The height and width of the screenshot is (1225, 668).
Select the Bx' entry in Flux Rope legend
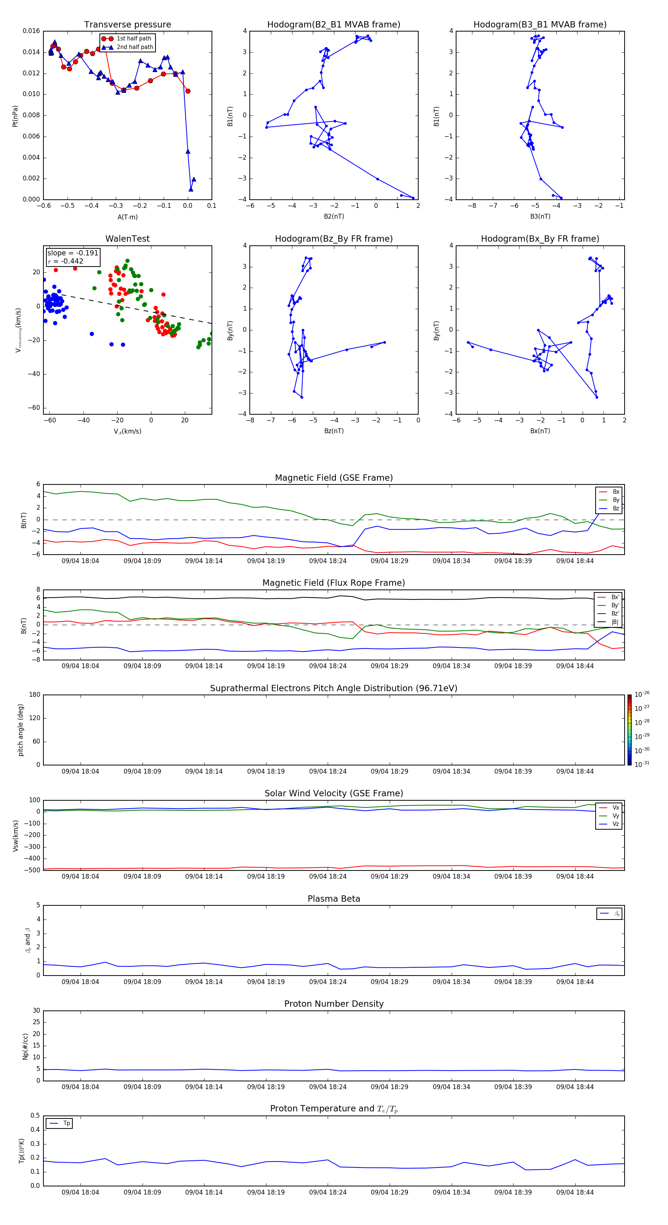pos(608,597)
